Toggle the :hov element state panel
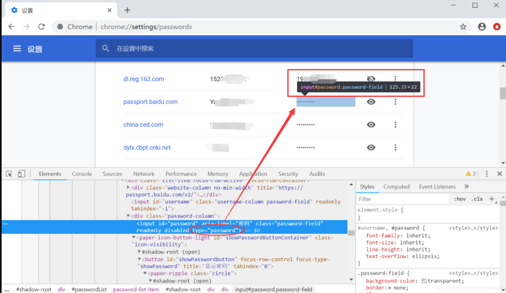 coord(460,199)
